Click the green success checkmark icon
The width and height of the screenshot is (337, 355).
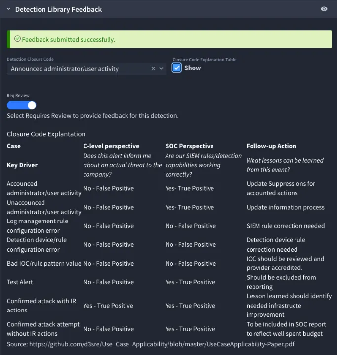[x=17, y=39]
